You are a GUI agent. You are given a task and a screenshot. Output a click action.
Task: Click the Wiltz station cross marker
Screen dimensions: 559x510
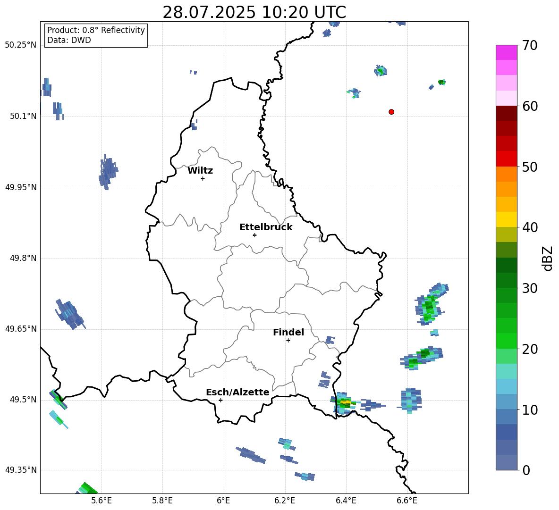[x=203, y=178]
